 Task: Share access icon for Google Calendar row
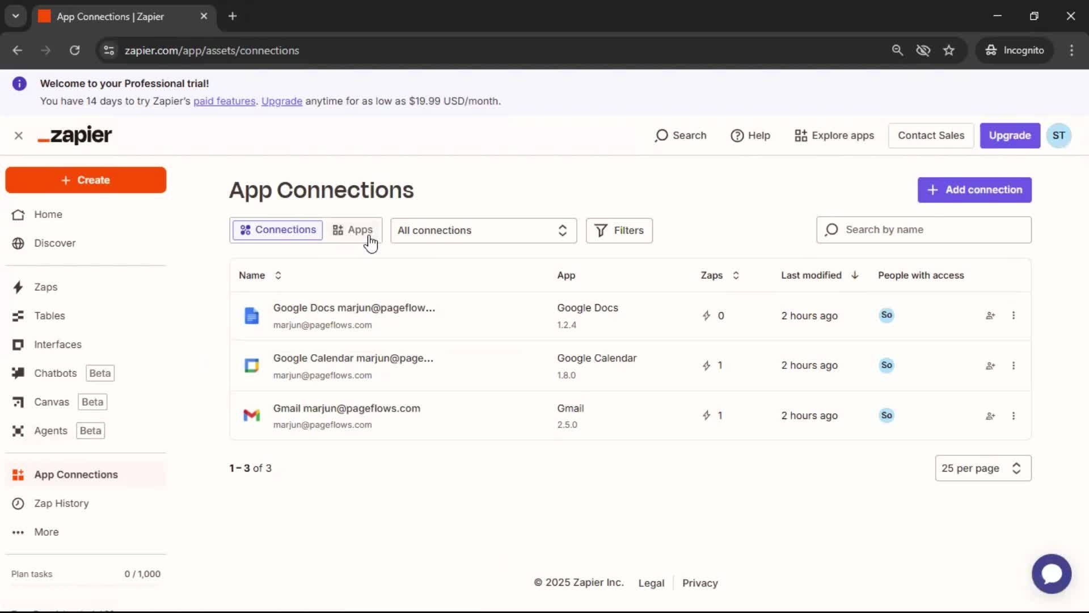point(990,366)
